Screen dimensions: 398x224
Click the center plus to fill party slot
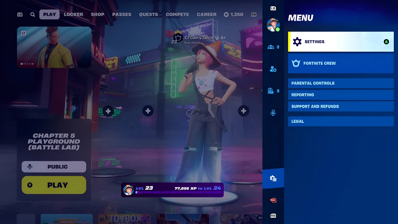pyautogui.click(x=148, y=111)
